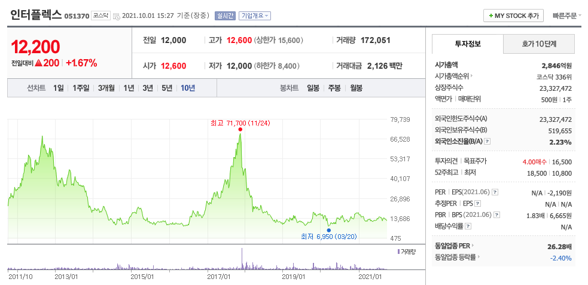Select the 5년 line chart period
The width and height of the screenshot is (588, 285).
click(x=167, y=88)
